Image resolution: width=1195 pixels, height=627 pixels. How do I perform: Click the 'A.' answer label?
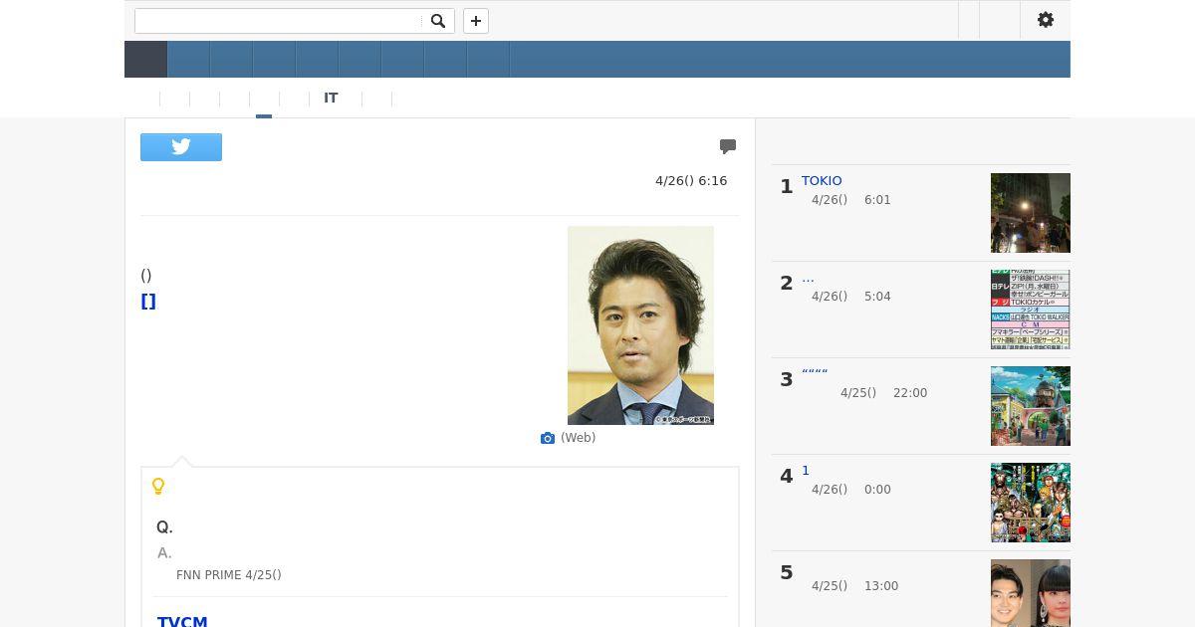164,553
